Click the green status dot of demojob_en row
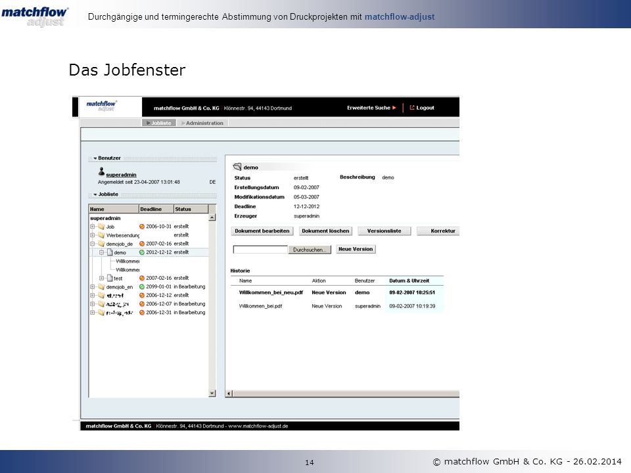Viewport: 631px width, 473px height. pyautogui.click(x=142, y=287)
